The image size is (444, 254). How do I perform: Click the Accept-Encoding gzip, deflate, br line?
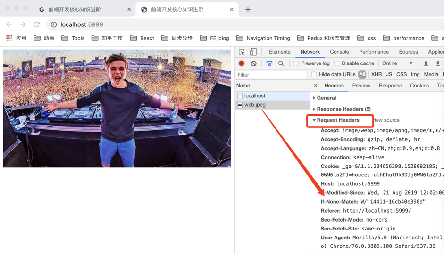[370, 139]
